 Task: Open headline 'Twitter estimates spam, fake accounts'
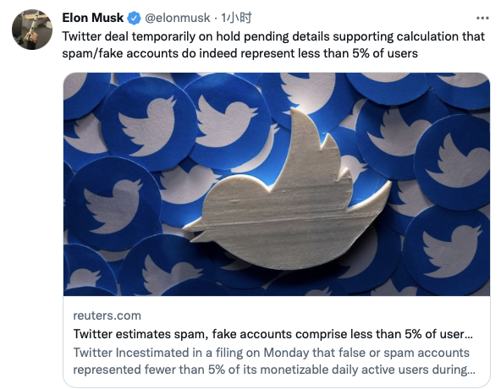coord(273,334)
